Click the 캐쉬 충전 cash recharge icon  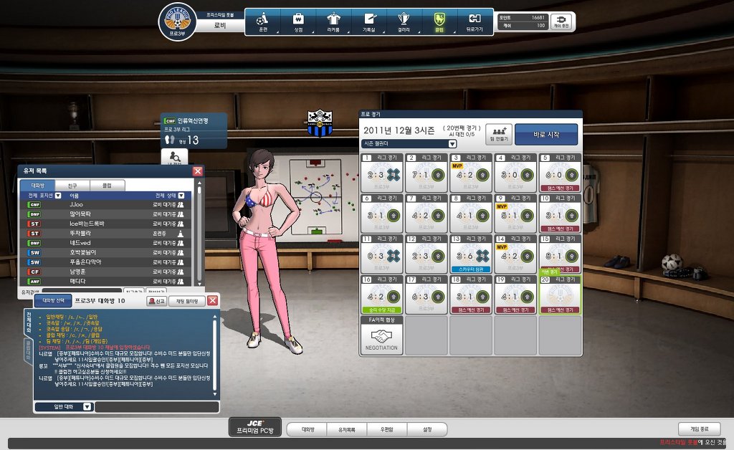click(x=563, y=21)
